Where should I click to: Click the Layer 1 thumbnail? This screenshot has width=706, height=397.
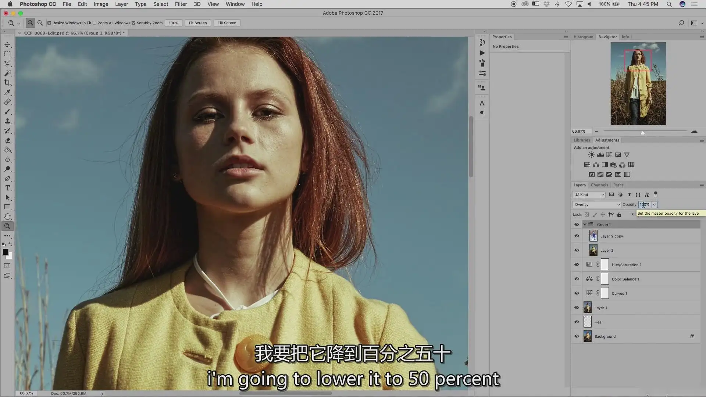click(x=588, y=308)
